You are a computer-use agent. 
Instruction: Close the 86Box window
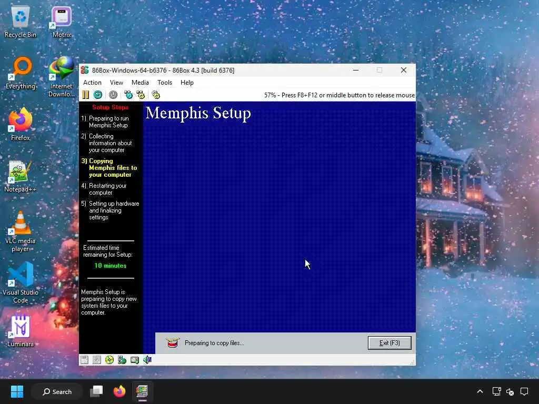click(404, 70)
